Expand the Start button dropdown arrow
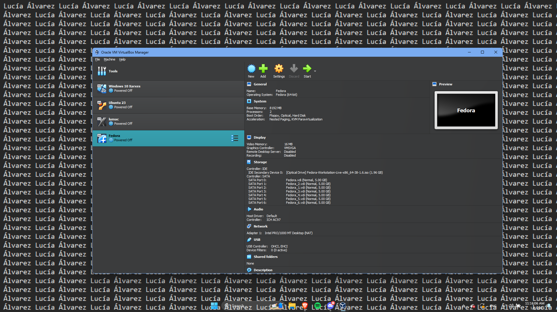Screen dimensions: 557x312 315,71
